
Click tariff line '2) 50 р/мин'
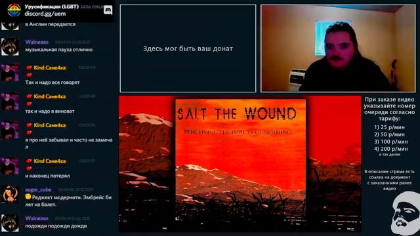(x=389, y=134)
